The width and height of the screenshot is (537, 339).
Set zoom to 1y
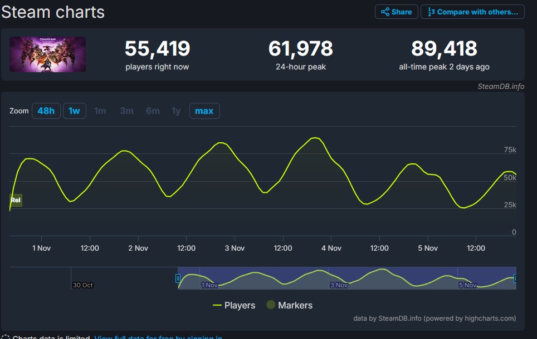pyautogui.click(x=176, y=111)
